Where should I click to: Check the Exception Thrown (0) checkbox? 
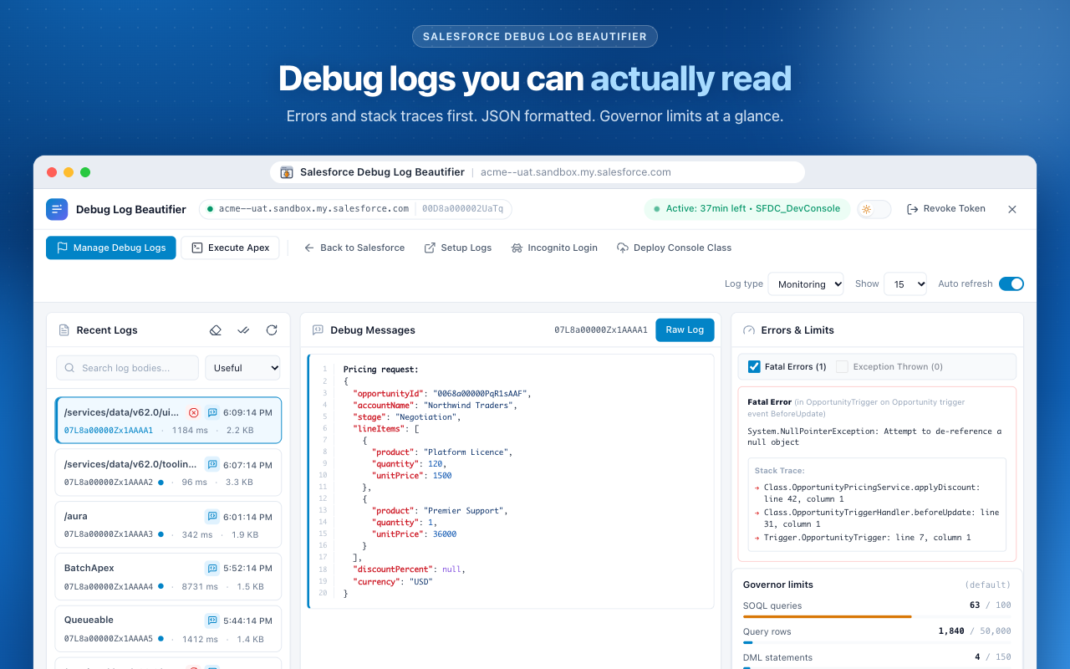(x=842, y=366)
